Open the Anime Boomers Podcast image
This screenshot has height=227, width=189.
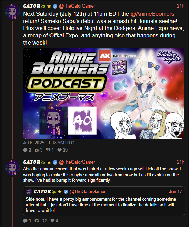coord(103,93)
